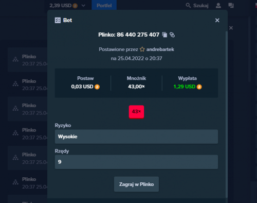This screenshot has width=257, height=203.
Task: Click the green 1,29 USD payout value
Action: coord(185,87)
